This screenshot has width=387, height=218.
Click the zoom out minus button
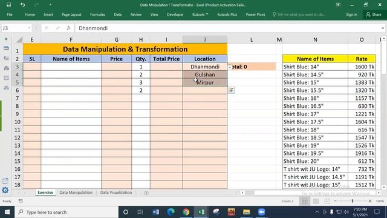[x=335, y=201]
